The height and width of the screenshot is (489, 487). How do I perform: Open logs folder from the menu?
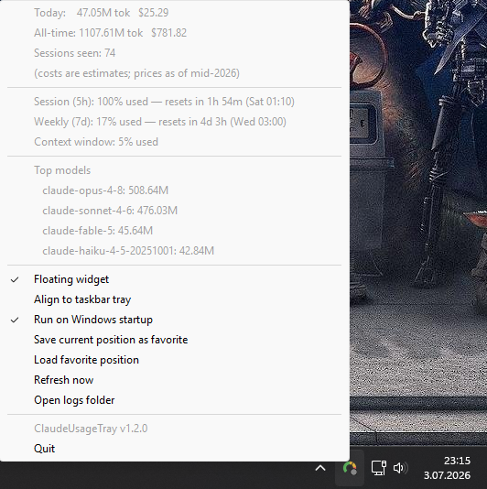(x=175, y=400)
